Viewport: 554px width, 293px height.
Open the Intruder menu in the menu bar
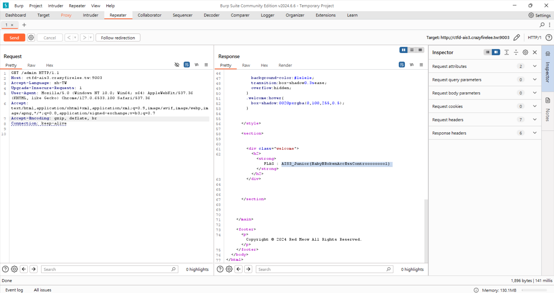pyautogui.click(x=55, y=6)
